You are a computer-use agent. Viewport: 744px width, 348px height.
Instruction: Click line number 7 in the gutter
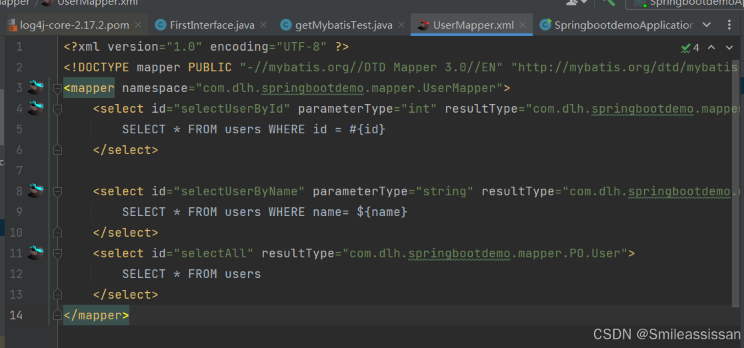pos(19,171)
